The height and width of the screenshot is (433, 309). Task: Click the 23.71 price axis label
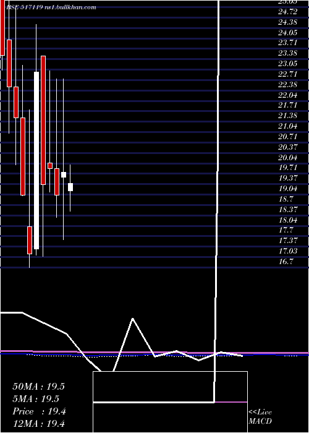(288, 43)
